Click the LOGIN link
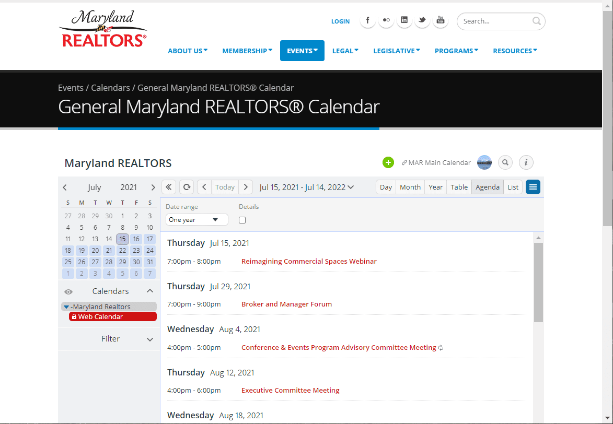The height and width of the screenshot is (424, 613). tap(340, 21)
